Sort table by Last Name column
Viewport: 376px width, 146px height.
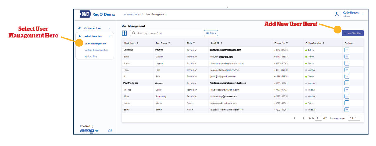(169, 43)
